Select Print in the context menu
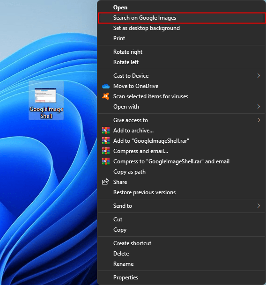The height and width of the screenshot is (285, 266). [181, 38]
